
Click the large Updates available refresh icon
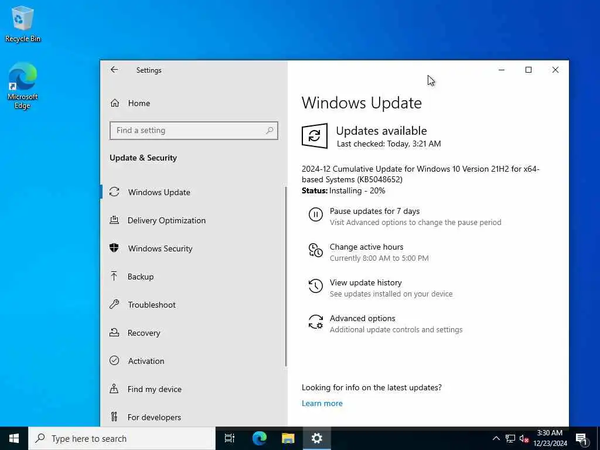(315, 136)
